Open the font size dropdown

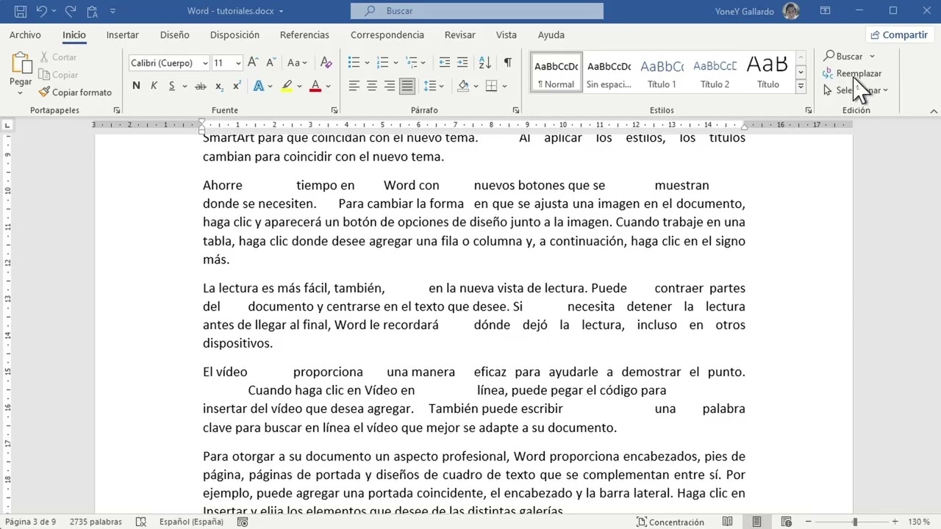(238, 63)
